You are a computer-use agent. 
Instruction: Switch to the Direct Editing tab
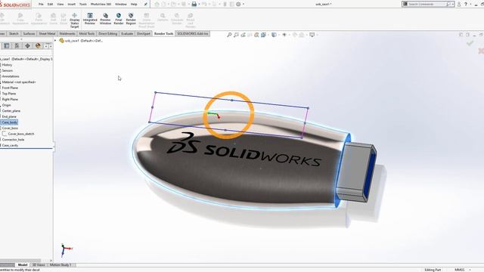(107, 33)
